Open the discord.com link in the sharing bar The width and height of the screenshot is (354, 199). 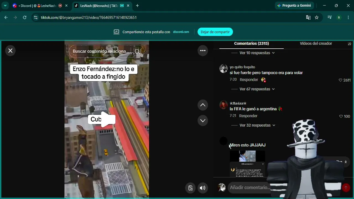point(181,32)
